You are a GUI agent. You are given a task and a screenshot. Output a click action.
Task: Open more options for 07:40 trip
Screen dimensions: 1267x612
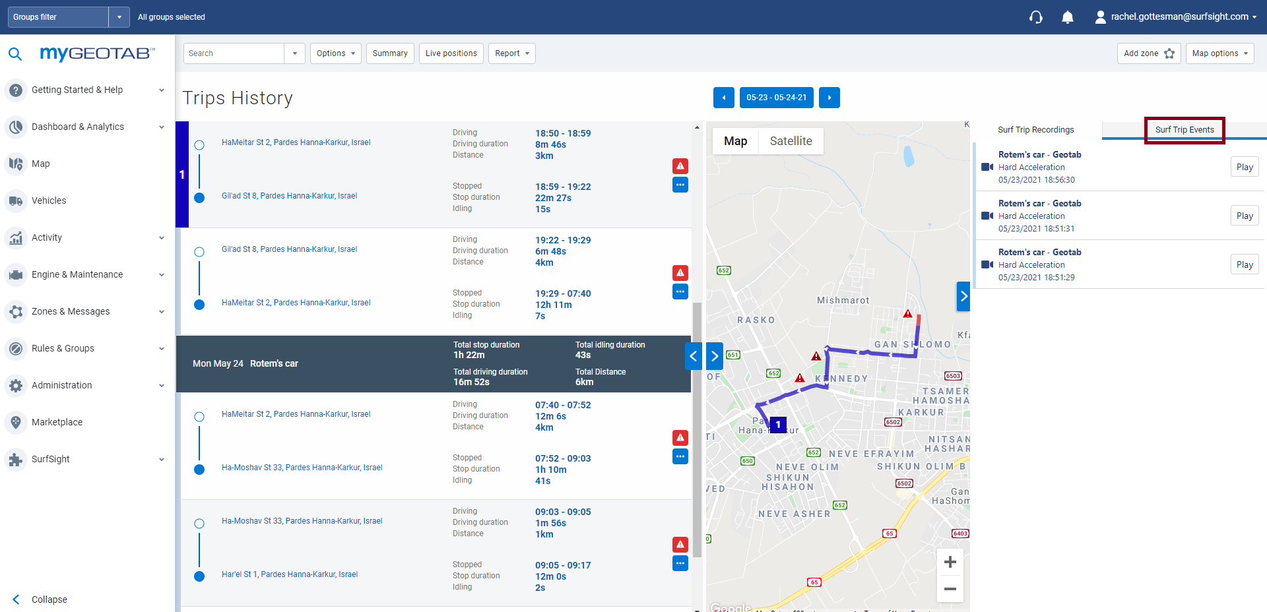680,456
